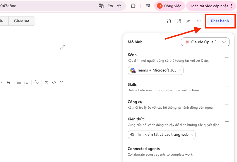Add a connected agent via plus icon
The image size is (237, 162).
(x=227, y=151)
